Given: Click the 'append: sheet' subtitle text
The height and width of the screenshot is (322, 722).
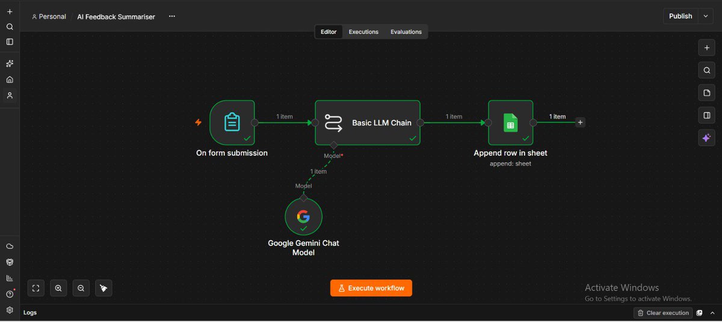Looking at the screenshot, I should [x=510, y=163].
